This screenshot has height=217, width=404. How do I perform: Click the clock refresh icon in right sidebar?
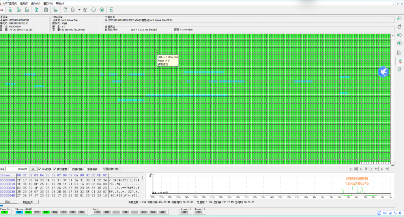(399, 35)
